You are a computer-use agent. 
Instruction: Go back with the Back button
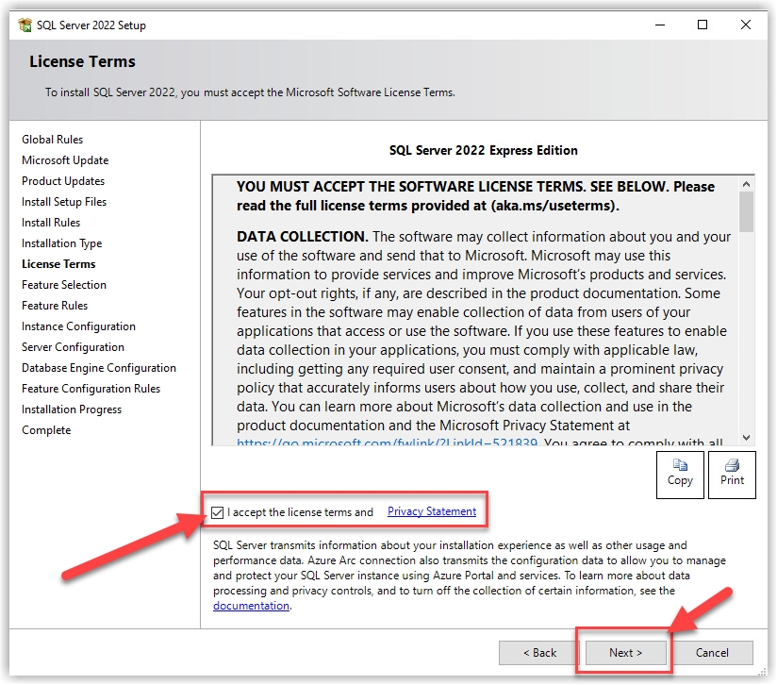coord(539,653)
